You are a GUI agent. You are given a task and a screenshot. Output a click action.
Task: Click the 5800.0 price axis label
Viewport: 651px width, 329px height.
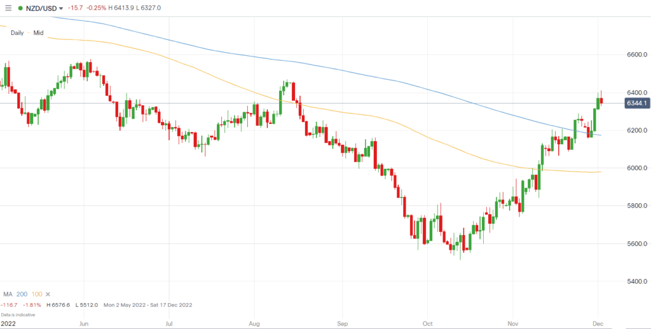pos(637,206)
